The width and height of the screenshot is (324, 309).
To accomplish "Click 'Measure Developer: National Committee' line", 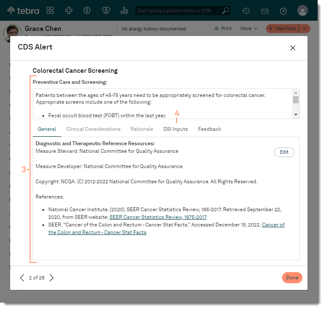I will click(109, 166).
